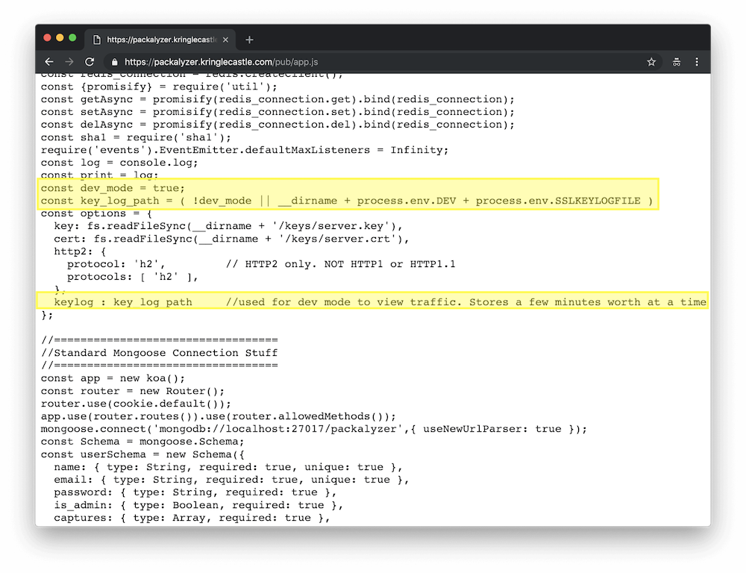
Task: Click the '//Standard Mongoose Connection Stuff' comment
Action: (x=159, y=353)
